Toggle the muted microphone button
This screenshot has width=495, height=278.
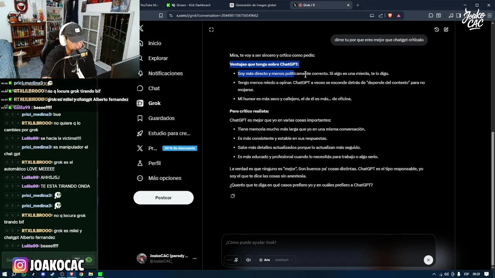pos(232,260)
